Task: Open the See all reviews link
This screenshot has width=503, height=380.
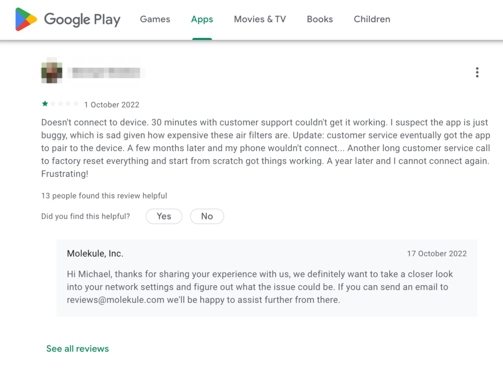Action: click(78, 349)
